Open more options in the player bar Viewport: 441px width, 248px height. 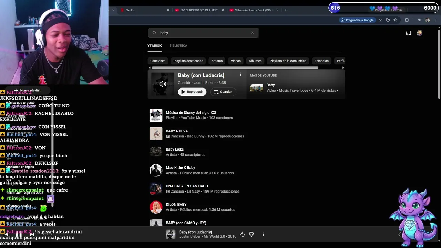(263, 234)
